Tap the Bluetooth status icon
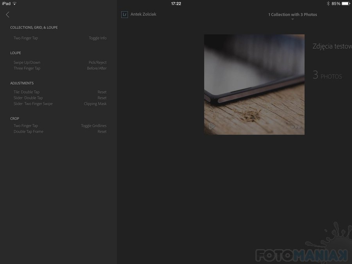Image resolution: width=352 pixels, height=264 pixels. (328, 4)
